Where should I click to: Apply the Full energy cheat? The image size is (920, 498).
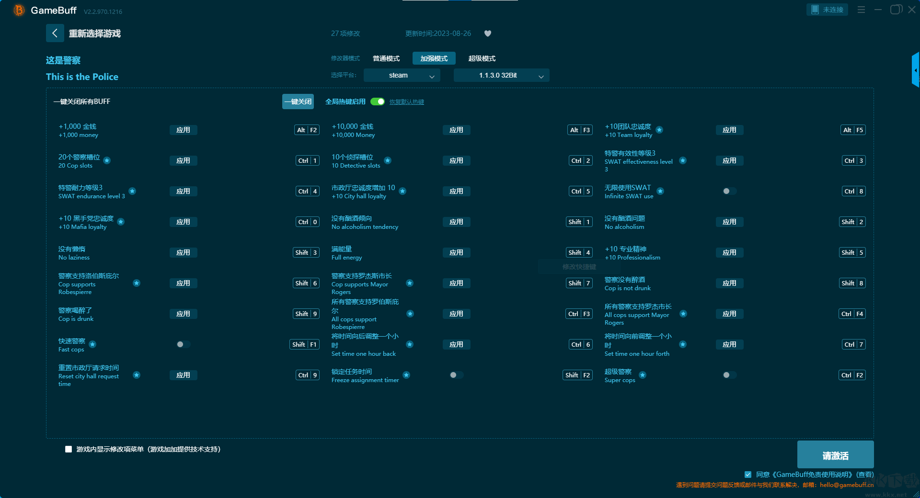coord(456,252)
